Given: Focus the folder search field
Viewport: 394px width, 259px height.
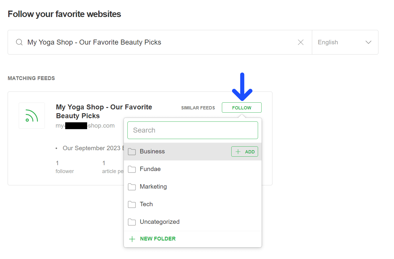Looking at the screenshot, I should (x=193, y=130).
